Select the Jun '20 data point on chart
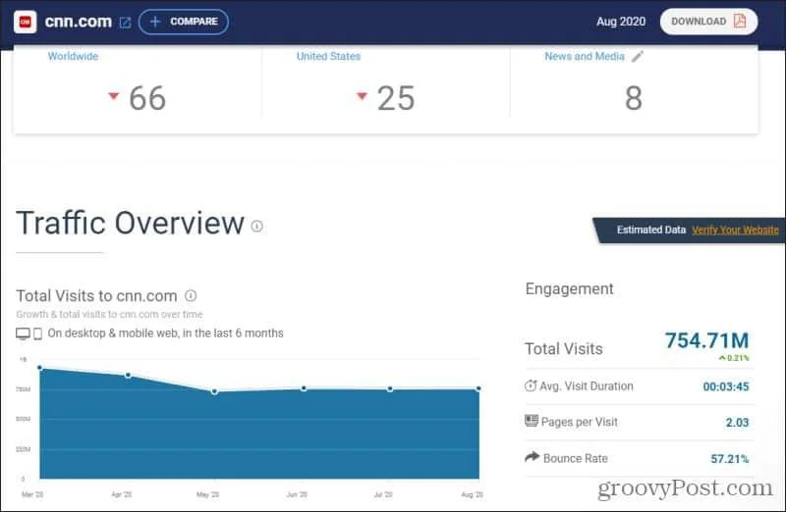Viewport: 786px width, 512px height. pos(304,387)
